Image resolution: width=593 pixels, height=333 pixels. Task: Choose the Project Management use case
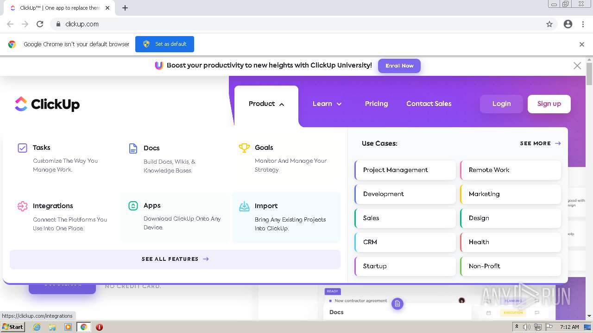click(405, 170)
